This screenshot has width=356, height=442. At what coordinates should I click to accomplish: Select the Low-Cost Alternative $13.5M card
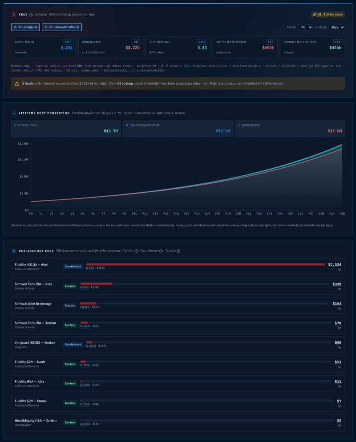(x=178, y=129)
